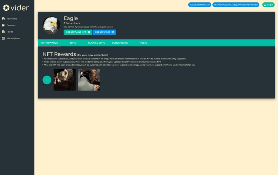Open the bald eagle close-up reward thumbnail

click(65, 80)
